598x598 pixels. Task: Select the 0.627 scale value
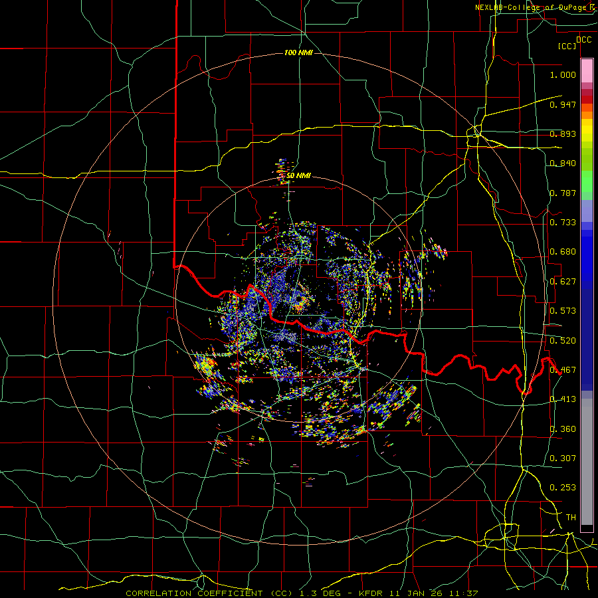click(x=563, y=282)
